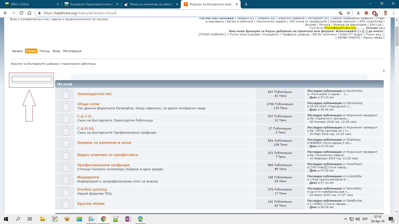Click the board icon beside Общи теми
Viewport: 399px width, 224px height.
[65, 106]
